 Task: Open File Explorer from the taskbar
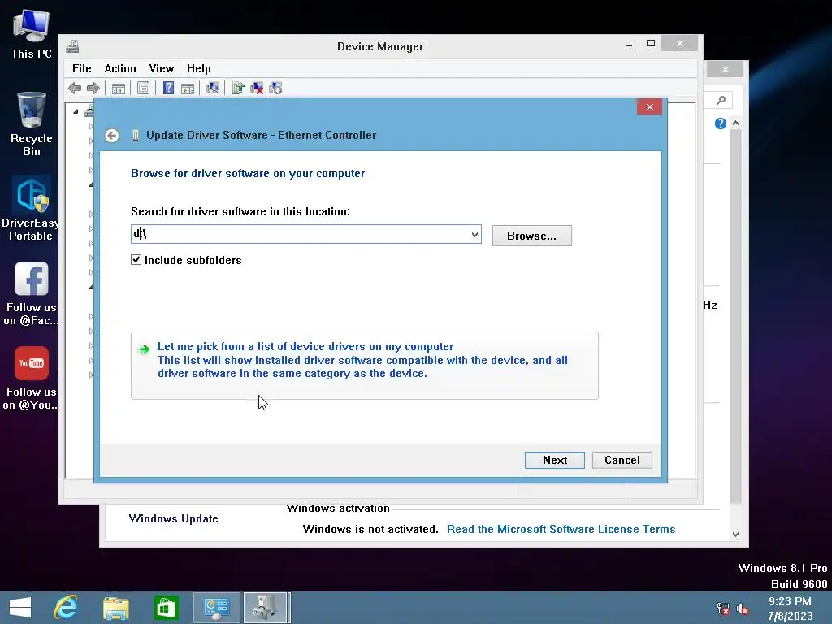pos(115,608)
